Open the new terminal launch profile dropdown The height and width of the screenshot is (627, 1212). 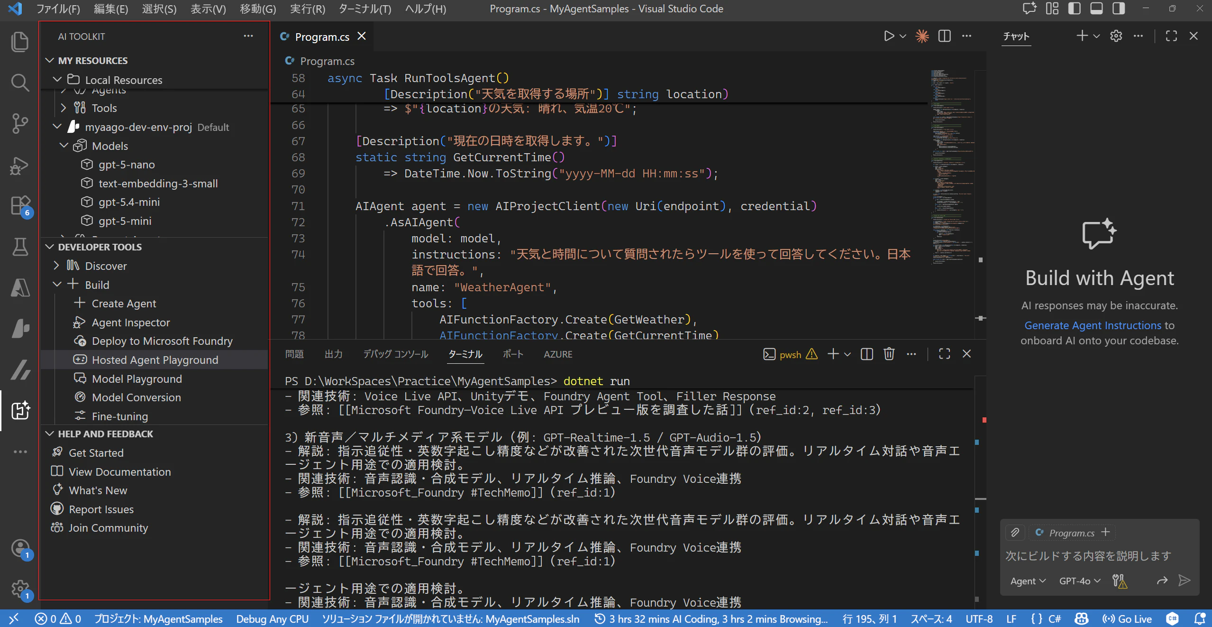click(x=847, y=354)
